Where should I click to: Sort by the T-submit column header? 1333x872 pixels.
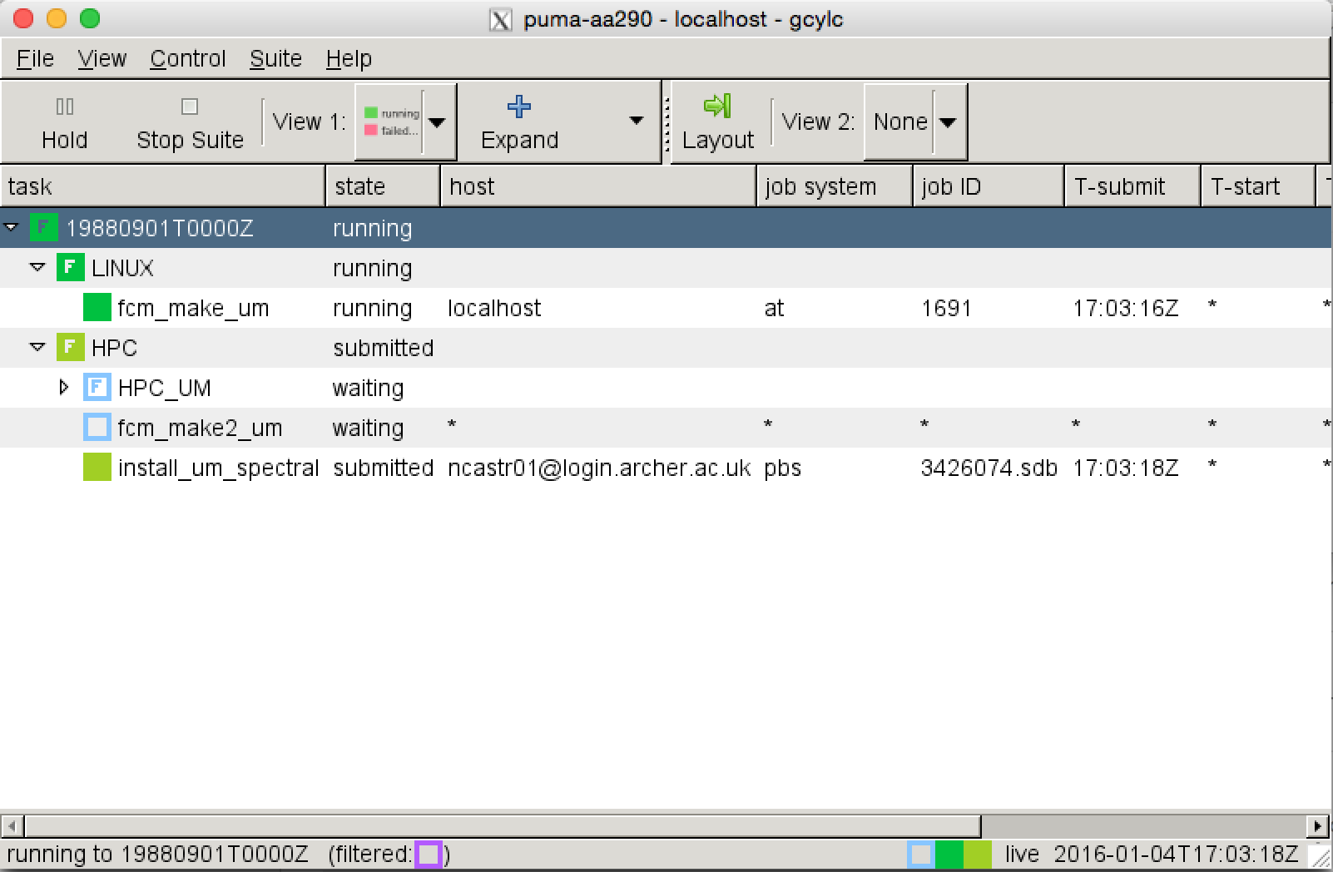(1132, 186)
